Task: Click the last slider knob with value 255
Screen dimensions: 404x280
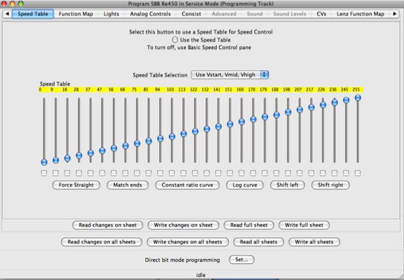Action: pyautogui.click(x=358, y=98)
